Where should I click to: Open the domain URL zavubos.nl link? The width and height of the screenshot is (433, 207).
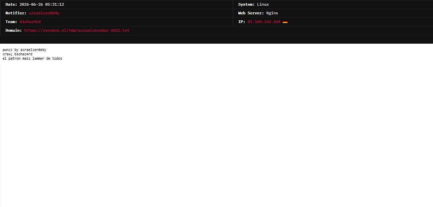[x=77, y=30]
